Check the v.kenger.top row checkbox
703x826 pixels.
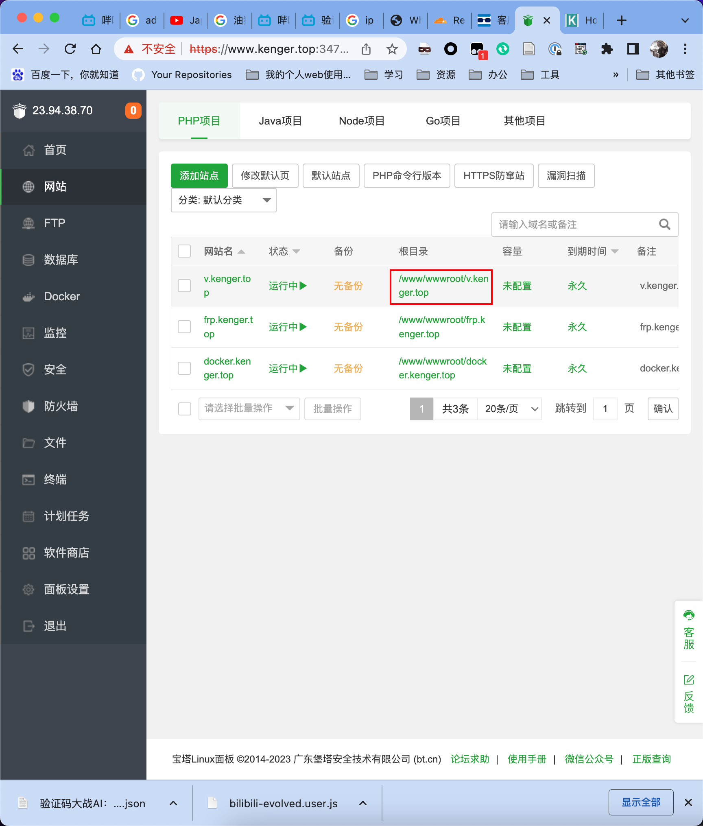point(184,286)
